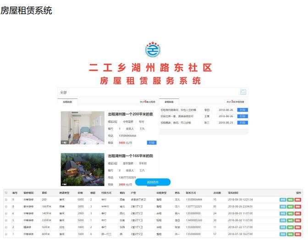Click the search magnifier icon in search bar
308x240 pixels.
click(243, 92)
